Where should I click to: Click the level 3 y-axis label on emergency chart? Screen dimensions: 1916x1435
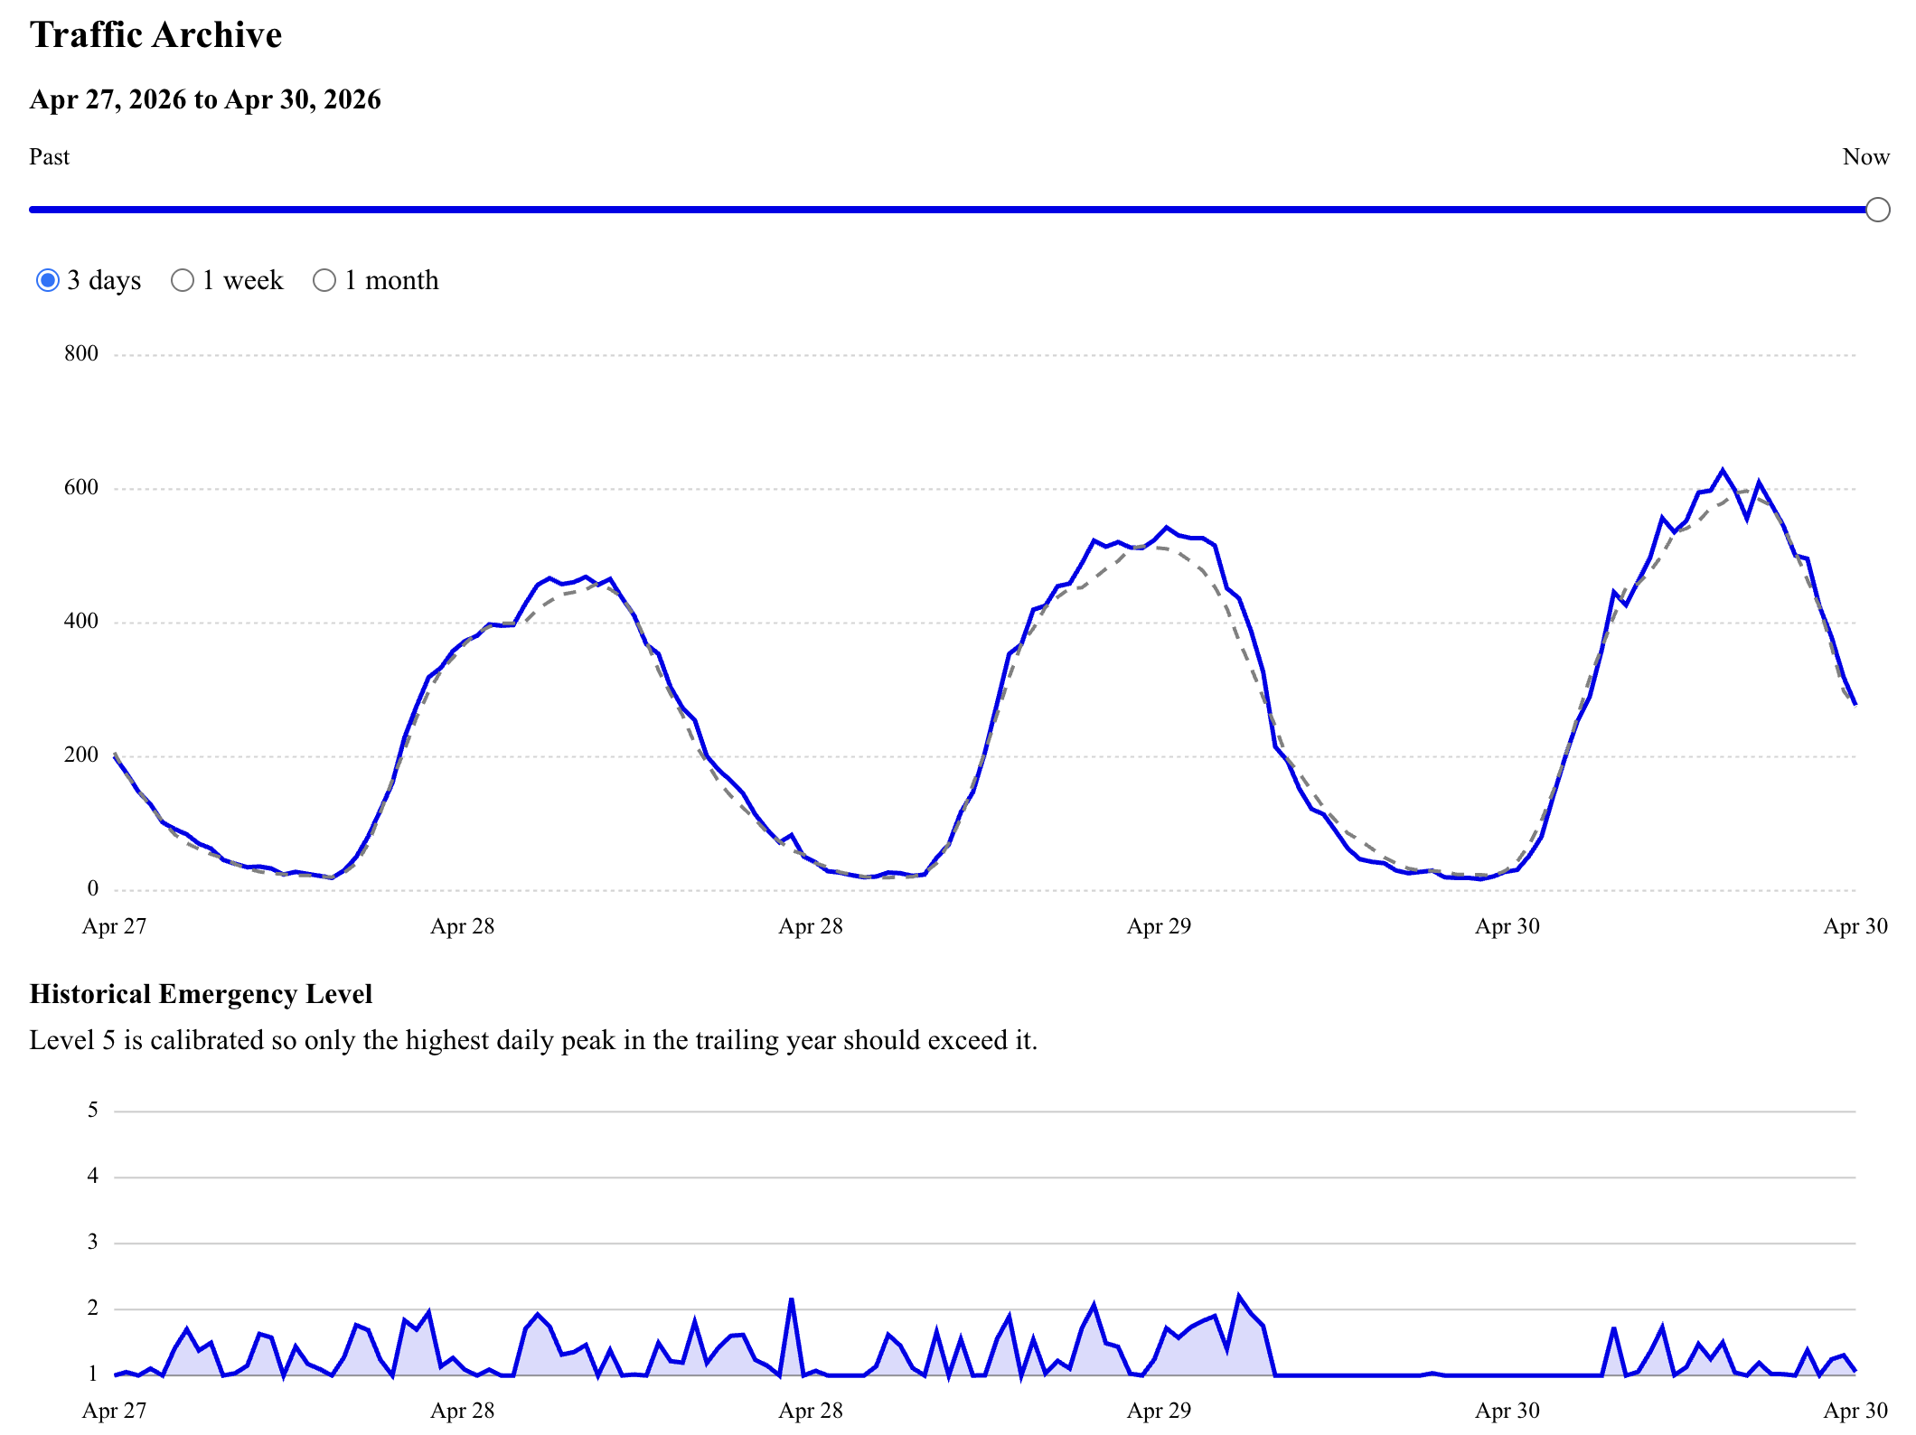[92, 1242]
